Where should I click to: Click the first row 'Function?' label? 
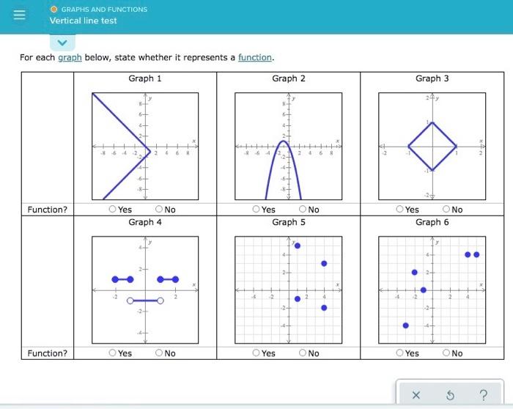(x=48, y=210)
